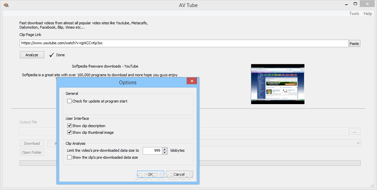The height and width of the screenshot is (190, 377).
Task: Click the download progress bar
Action: click(x=190, y=163)
